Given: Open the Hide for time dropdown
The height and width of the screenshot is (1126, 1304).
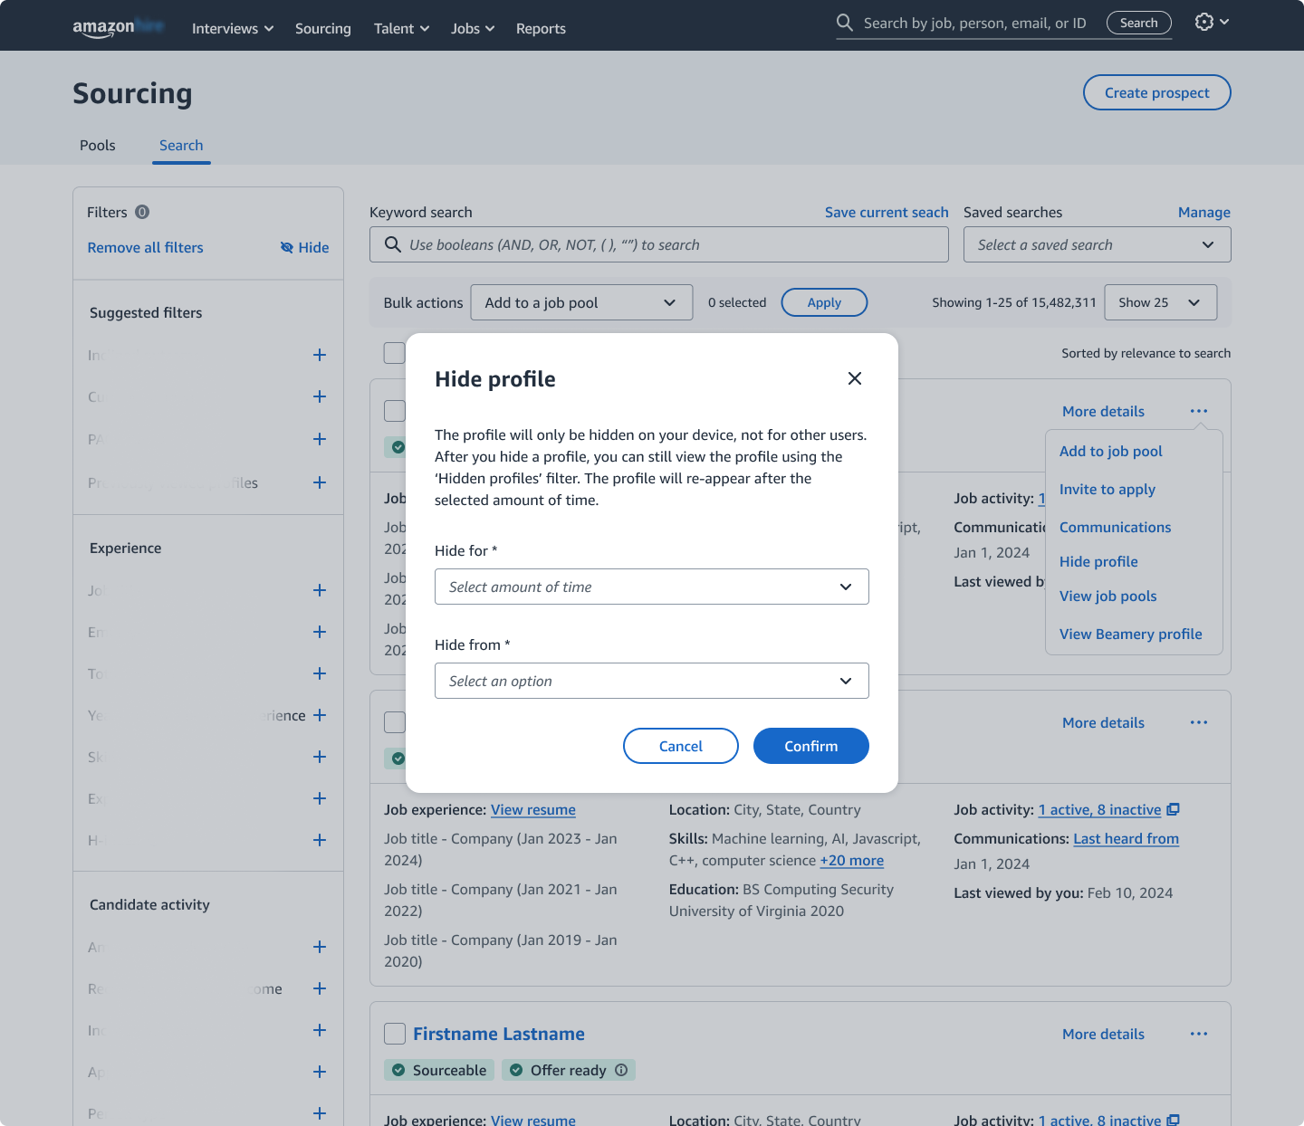Looking at the screenshot, I should tap(652, 587).
